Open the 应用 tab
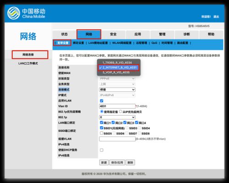Screen dimensions: 229x183 pyautogui.click(x=138, y=34)
